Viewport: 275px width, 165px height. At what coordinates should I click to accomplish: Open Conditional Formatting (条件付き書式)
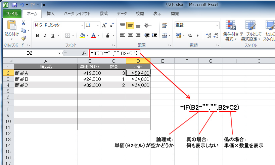pos(231,31)
